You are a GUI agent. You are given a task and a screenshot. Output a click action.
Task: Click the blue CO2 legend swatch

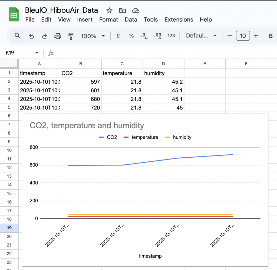click(x=101, y=137)
